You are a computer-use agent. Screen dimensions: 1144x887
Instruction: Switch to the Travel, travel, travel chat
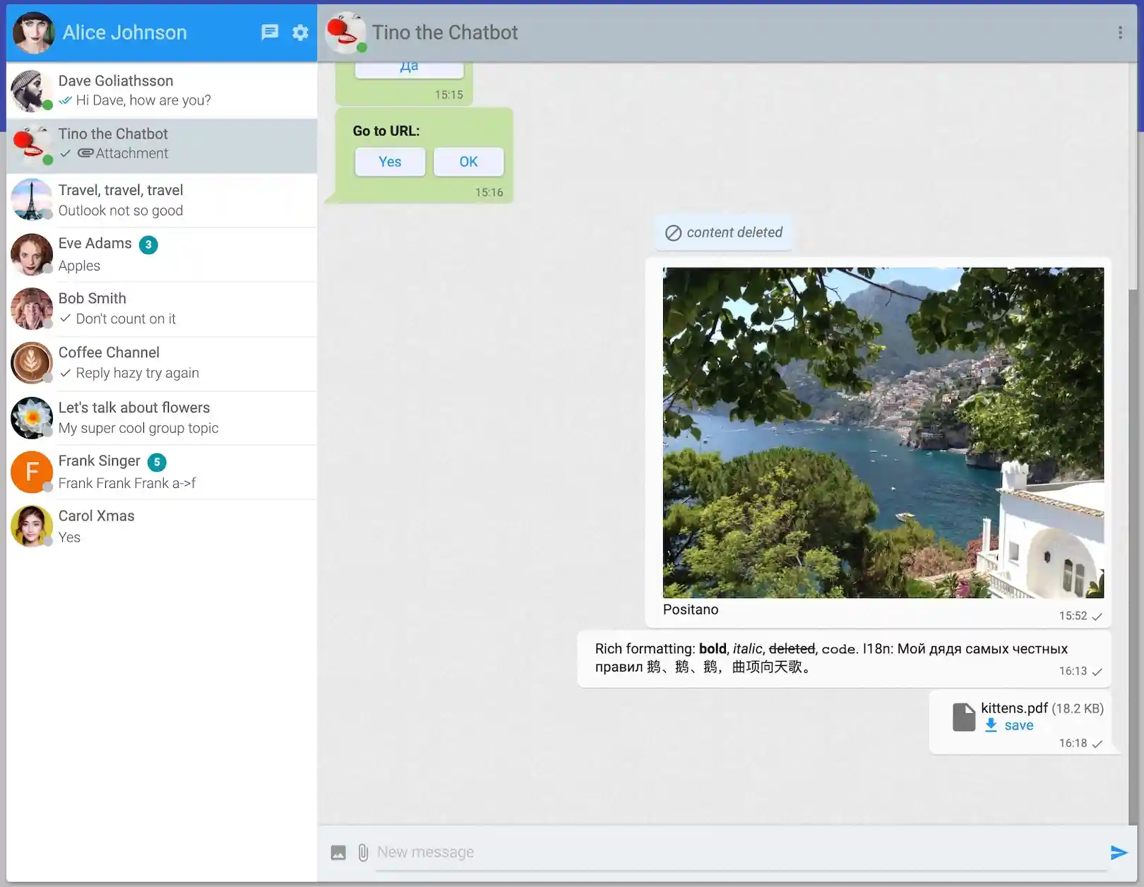[162, 200]
